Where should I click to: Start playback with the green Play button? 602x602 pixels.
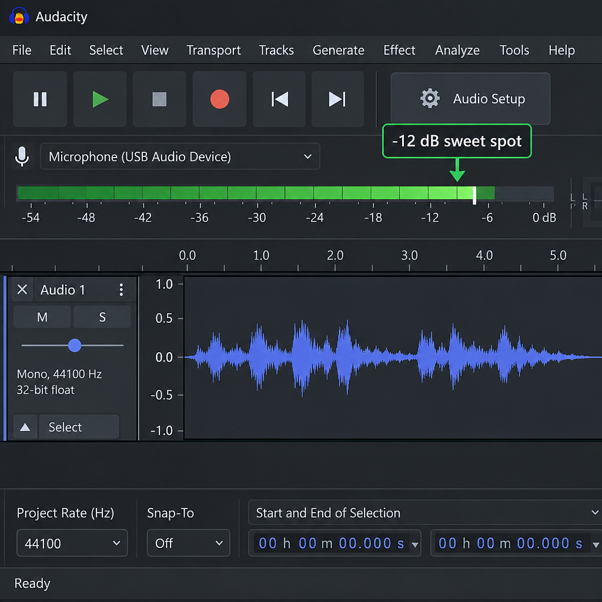coord(100,99)
